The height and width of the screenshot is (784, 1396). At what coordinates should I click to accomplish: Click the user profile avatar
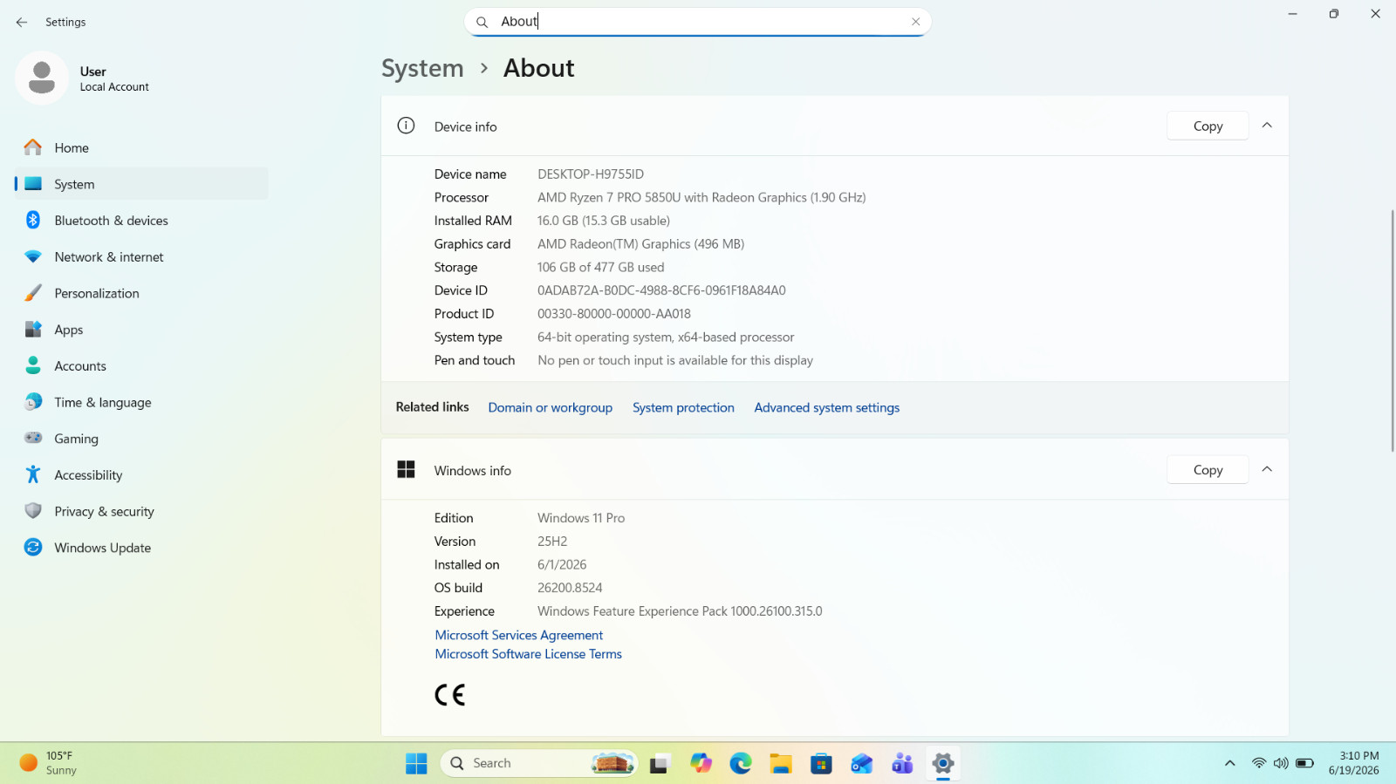pyautogui.click(x=42, y=78)
